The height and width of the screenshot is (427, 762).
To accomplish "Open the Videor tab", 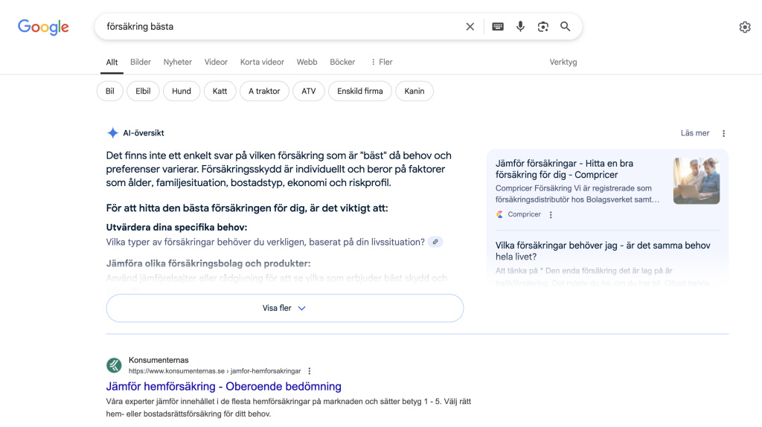I will tap(216, 62).
